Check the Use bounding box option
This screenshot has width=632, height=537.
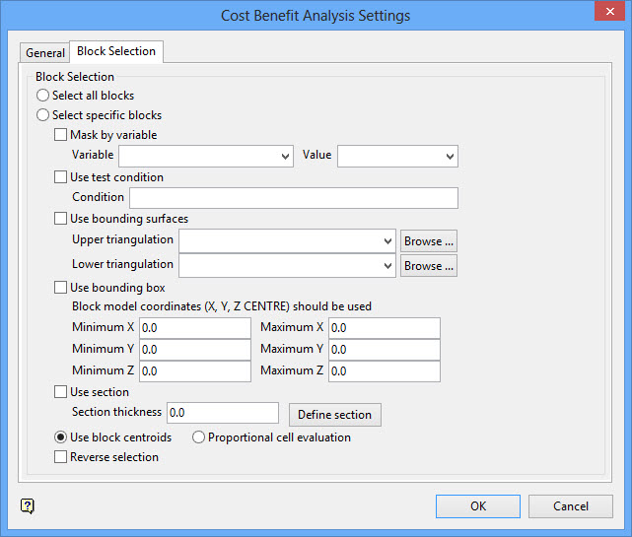tap(61, 288)
